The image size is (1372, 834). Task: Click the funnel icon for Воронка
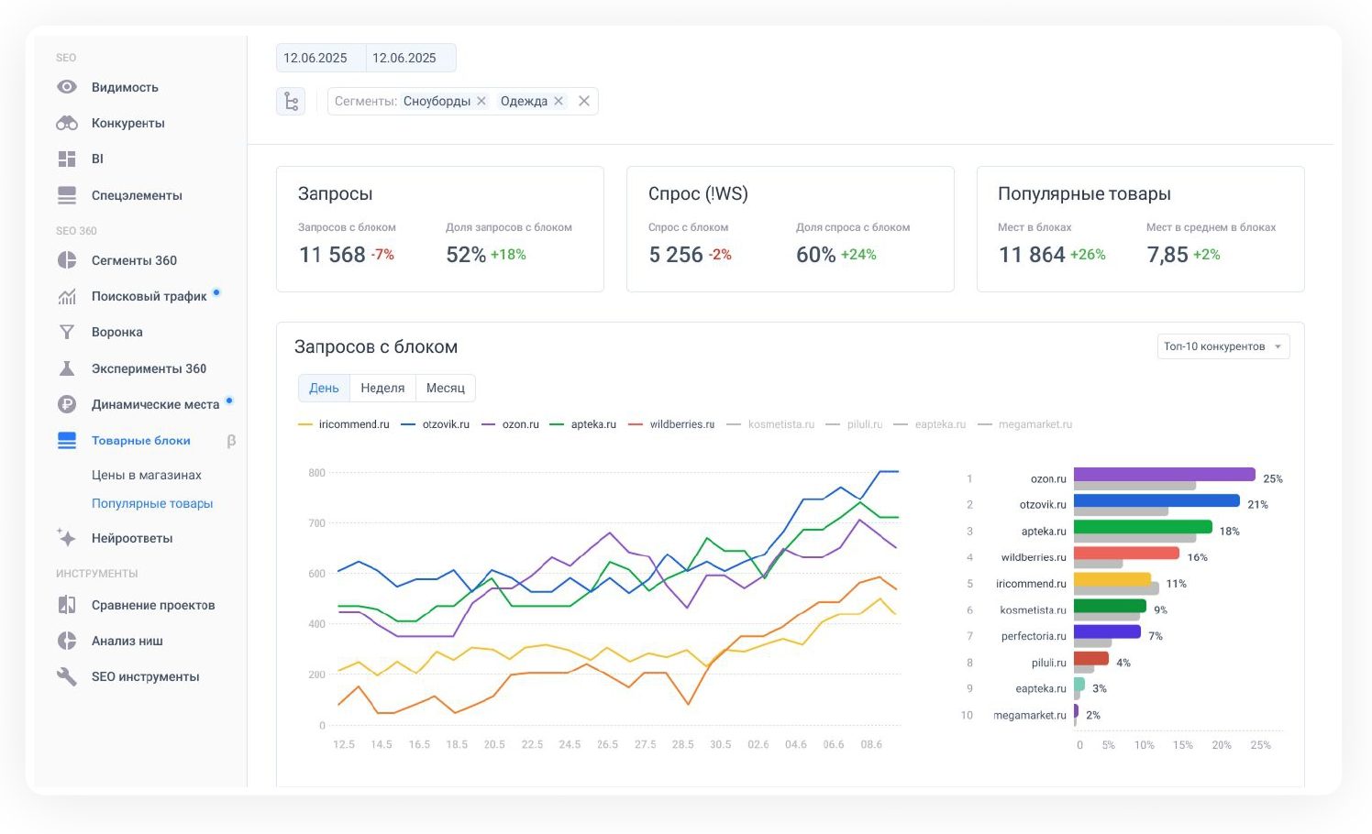tap(67, 332)
